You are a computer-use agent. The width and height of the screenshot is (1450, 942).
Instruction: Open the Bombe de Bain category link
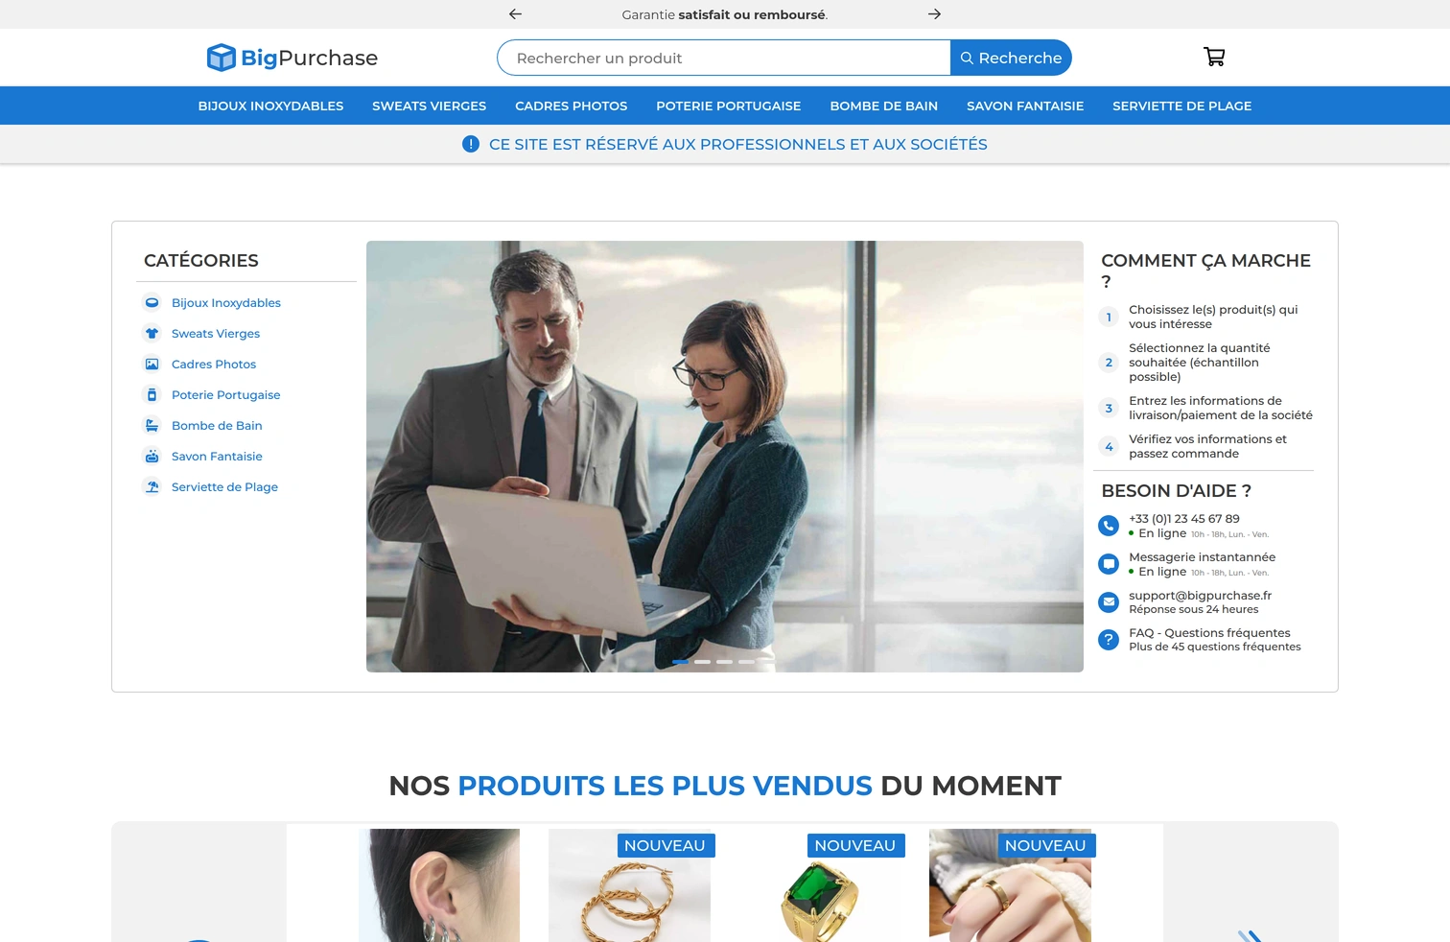pyautogui.click(x=217, y=425)
